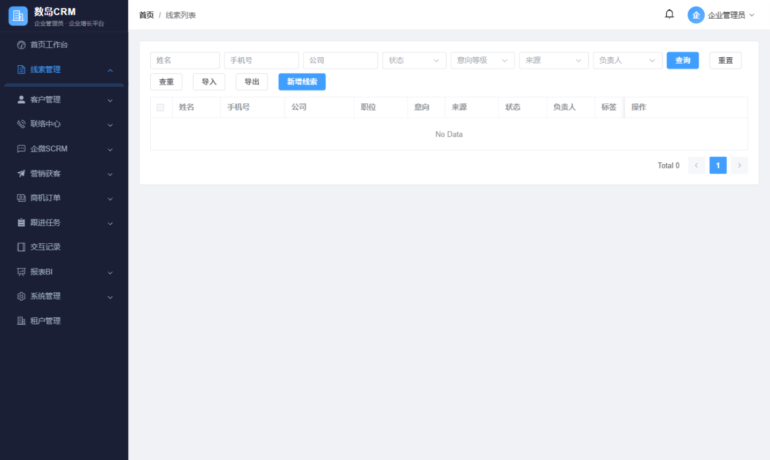The width and height of the screenshot is (770, 460).
Task: Expand the 客户管理 menu chevron
Action: point(110,100)
